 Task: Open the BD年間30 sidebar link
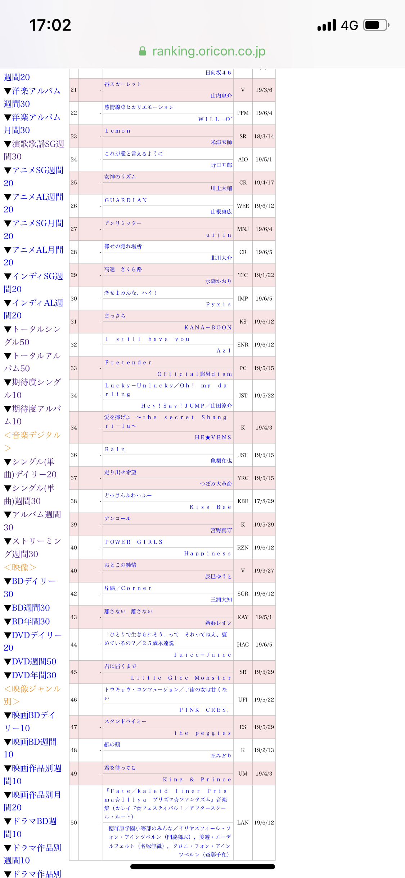click(27, 621)
